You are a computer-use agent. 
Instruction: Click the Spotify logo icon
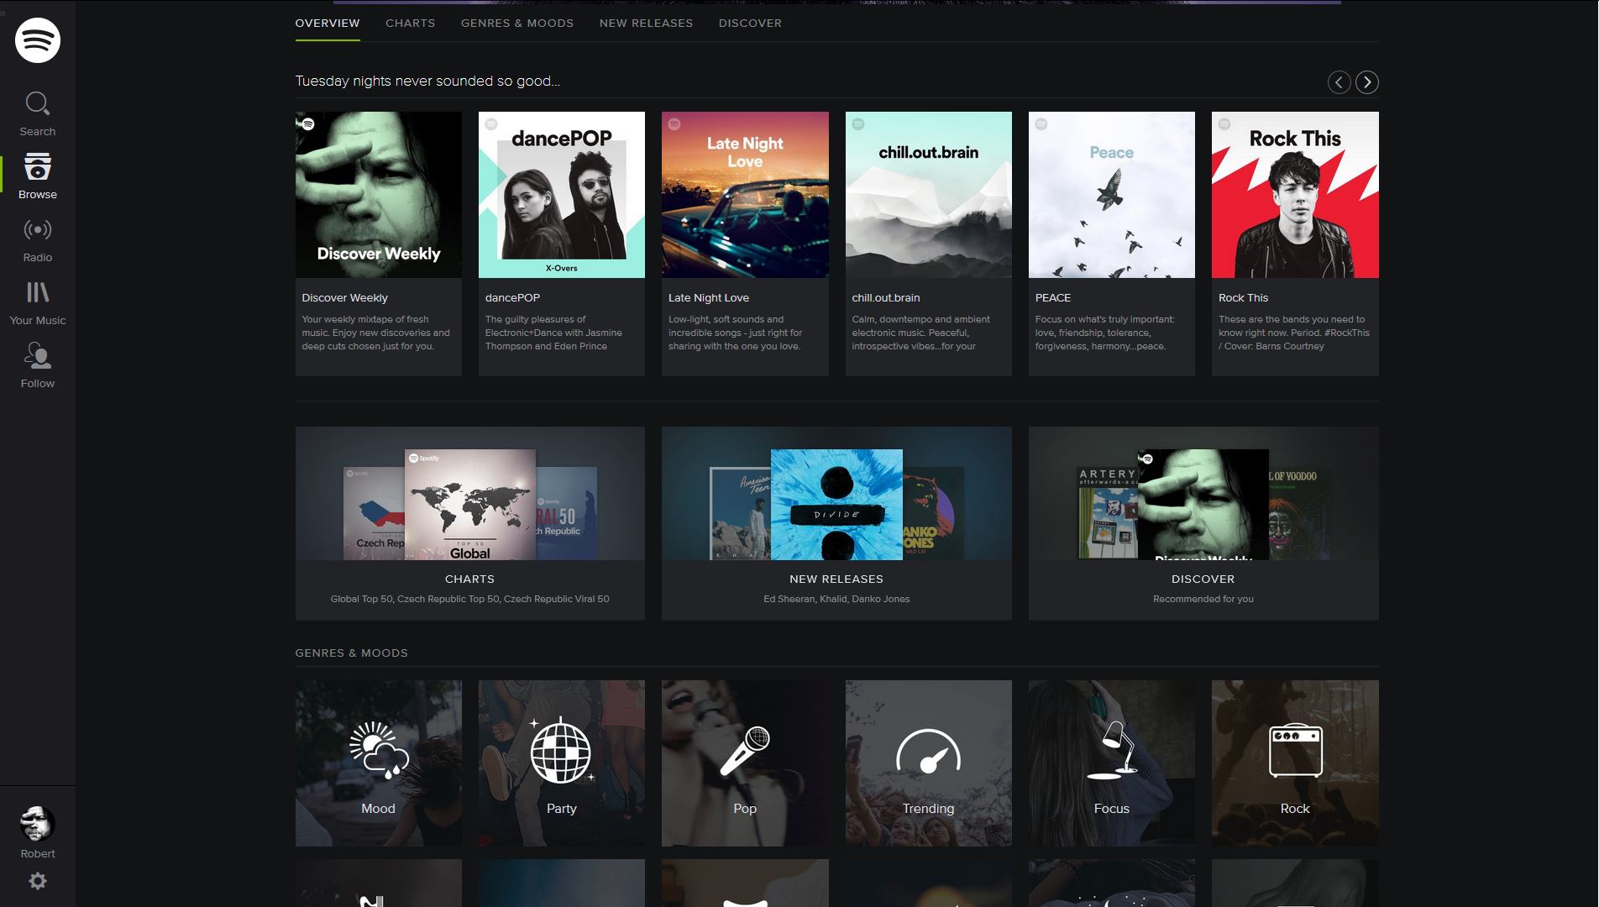point(38,39)
